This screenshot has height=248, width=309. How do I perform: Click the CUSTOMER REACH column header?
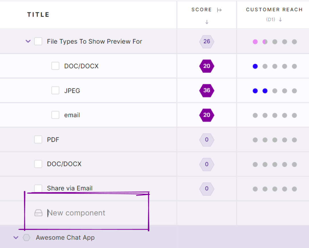point(274,10)
